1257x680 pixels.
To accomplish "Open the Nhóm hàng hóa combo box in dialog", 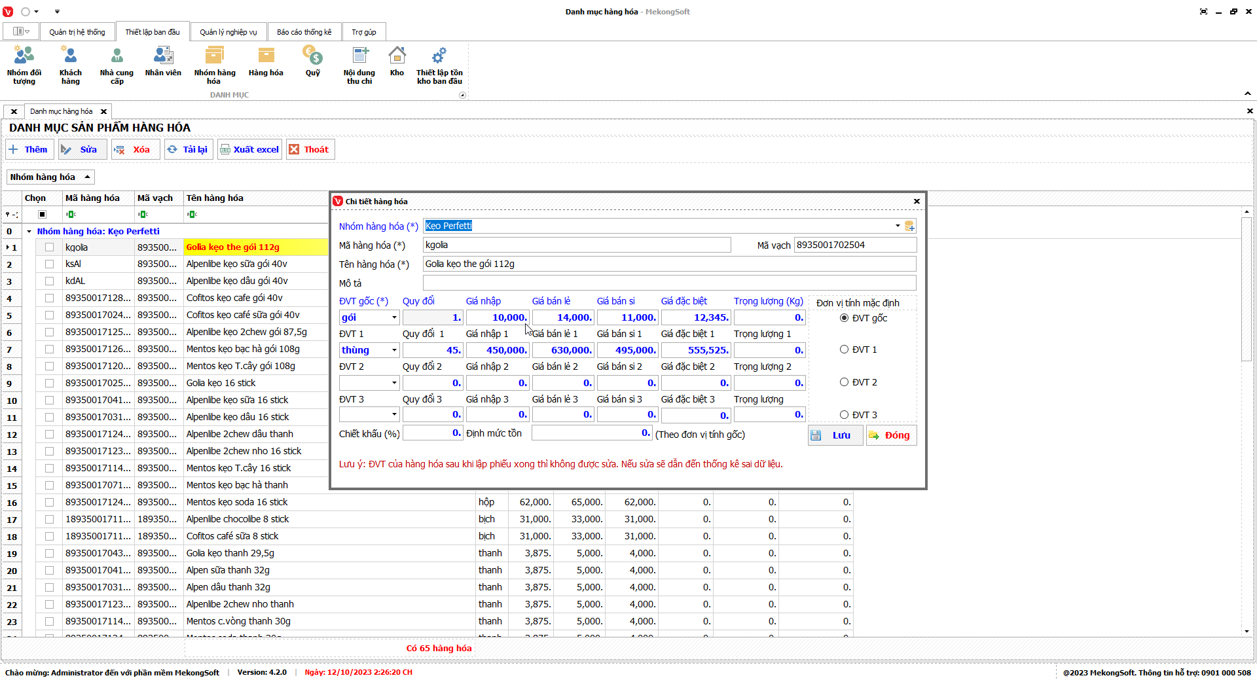I will pos(898,226).
